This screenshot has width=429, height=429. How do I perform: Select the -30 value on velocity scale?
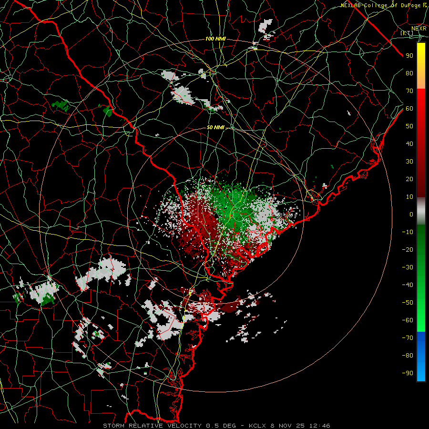coord(408,267)
